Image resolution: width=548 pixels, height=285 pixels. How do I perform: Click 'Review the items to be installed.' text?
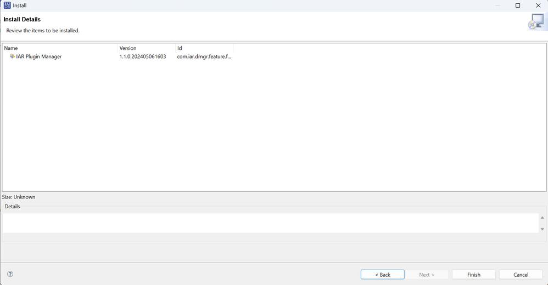pyautogui.click(x=43, y=31)
